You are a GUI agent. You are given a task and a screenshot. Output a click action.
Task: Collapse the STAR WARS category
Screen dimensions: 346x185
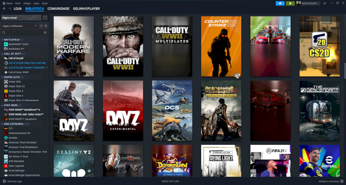(x=3, y=105)
